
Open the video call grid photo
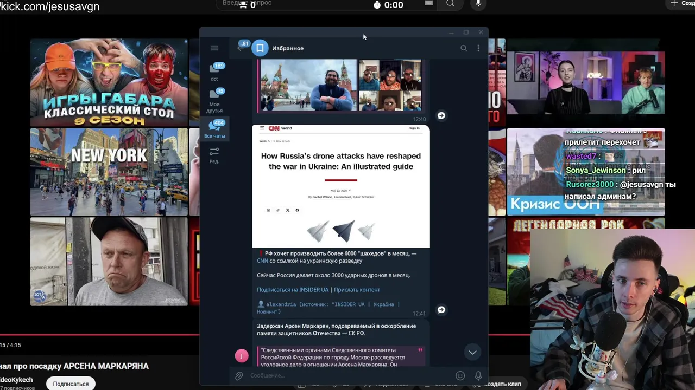coord(390,85)
